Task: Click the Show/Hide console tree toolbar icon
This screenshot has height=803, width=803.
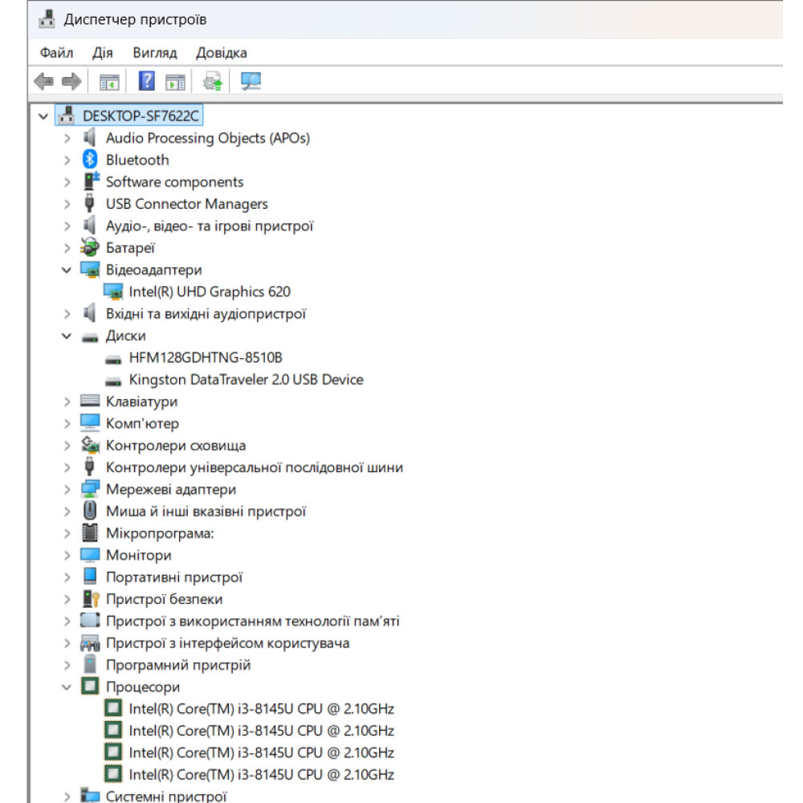Action: 108,81
